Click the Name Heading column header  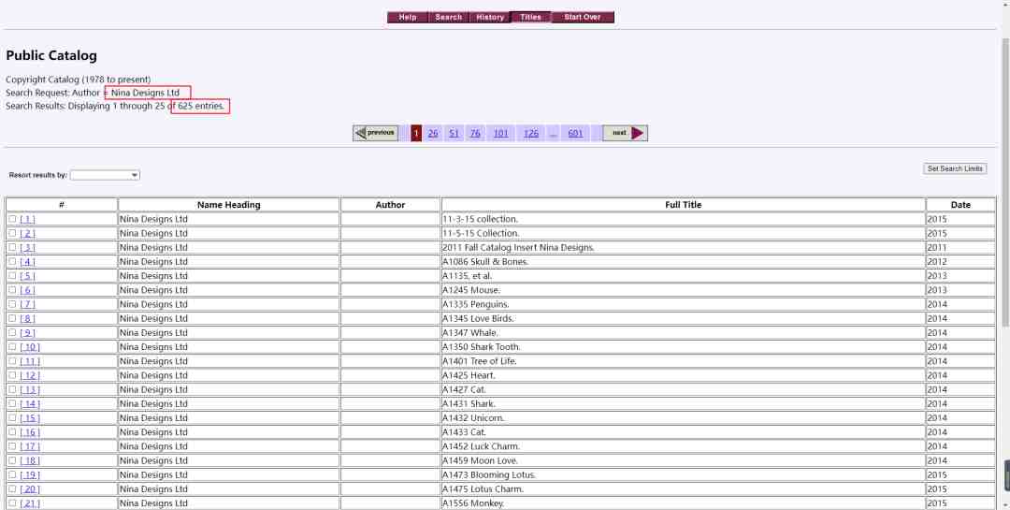click(x=229, y=205)
